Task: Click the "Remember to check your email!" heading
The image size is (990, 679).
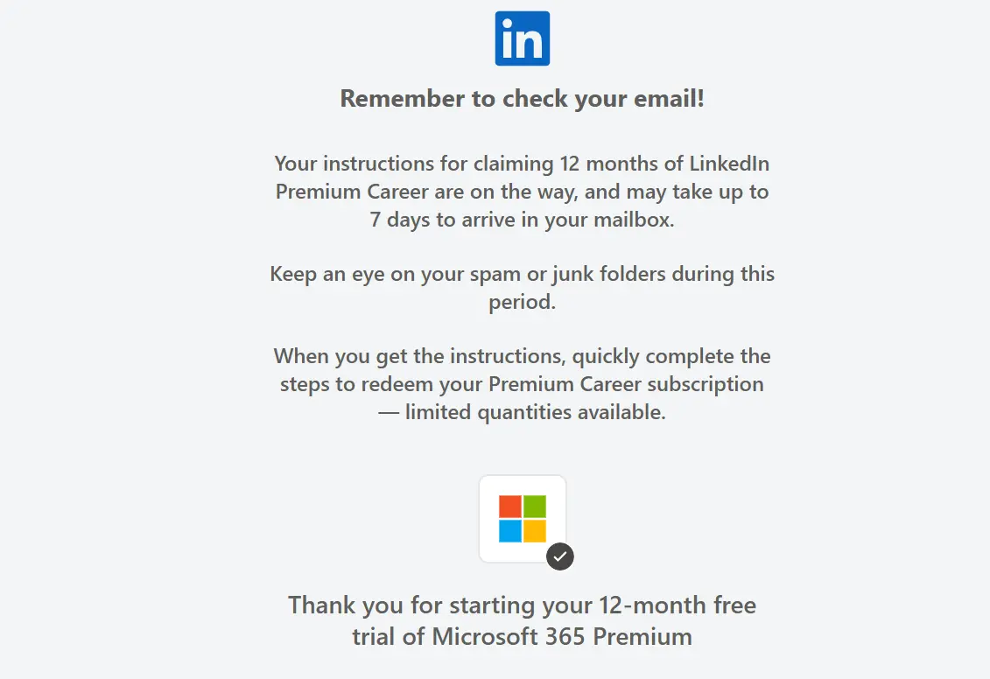Action: 523,99
